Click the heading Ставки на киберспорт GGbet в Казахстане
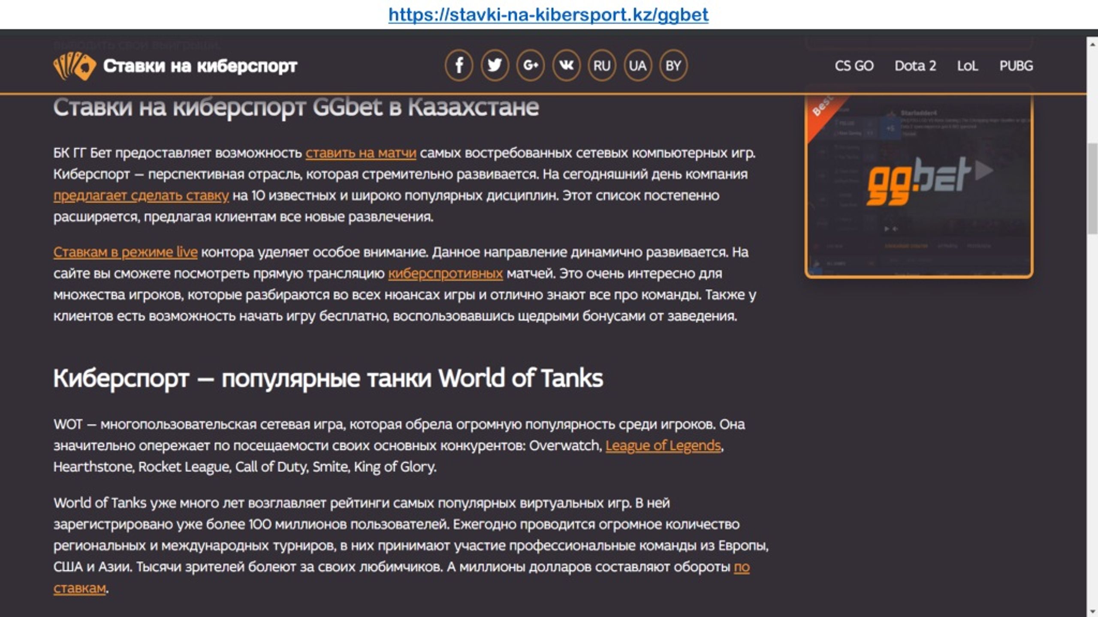Image resolution: width=1098 pixels, height=617 pixels. pos(296,107)
